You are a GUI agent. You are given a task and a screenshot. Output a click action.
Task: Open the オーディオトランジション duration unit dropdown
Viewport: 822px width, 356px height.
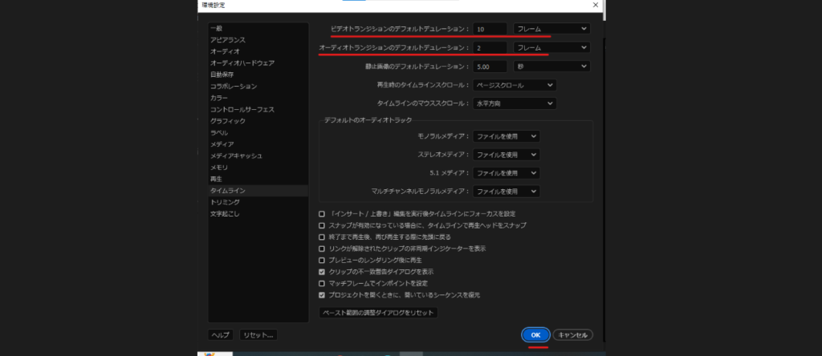[551, 48]
